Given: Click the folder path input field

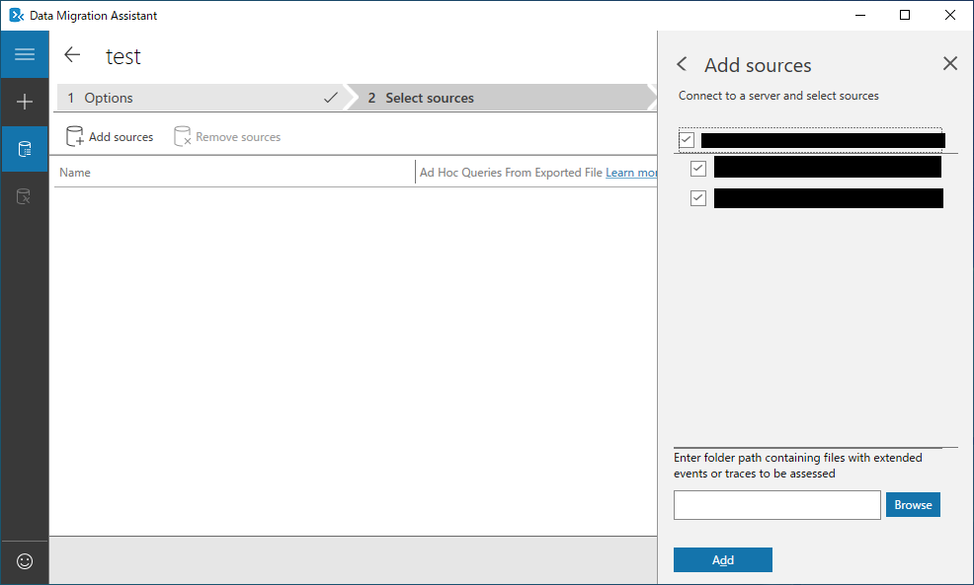Looking at the screenshot, I should click(777, 505).
